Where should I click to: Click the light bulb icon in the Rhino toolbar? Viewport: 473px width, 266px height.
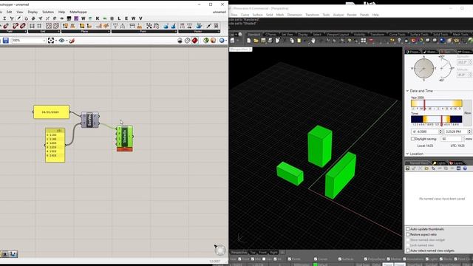pos(399,41)
